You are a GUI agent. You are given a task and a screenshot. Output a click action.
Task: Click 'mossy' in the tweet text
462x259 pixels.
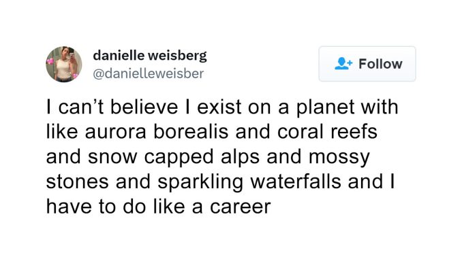point(339,157)
